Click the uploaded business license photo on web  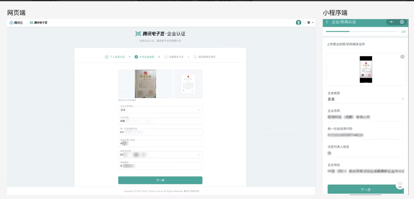coord(145,84)
